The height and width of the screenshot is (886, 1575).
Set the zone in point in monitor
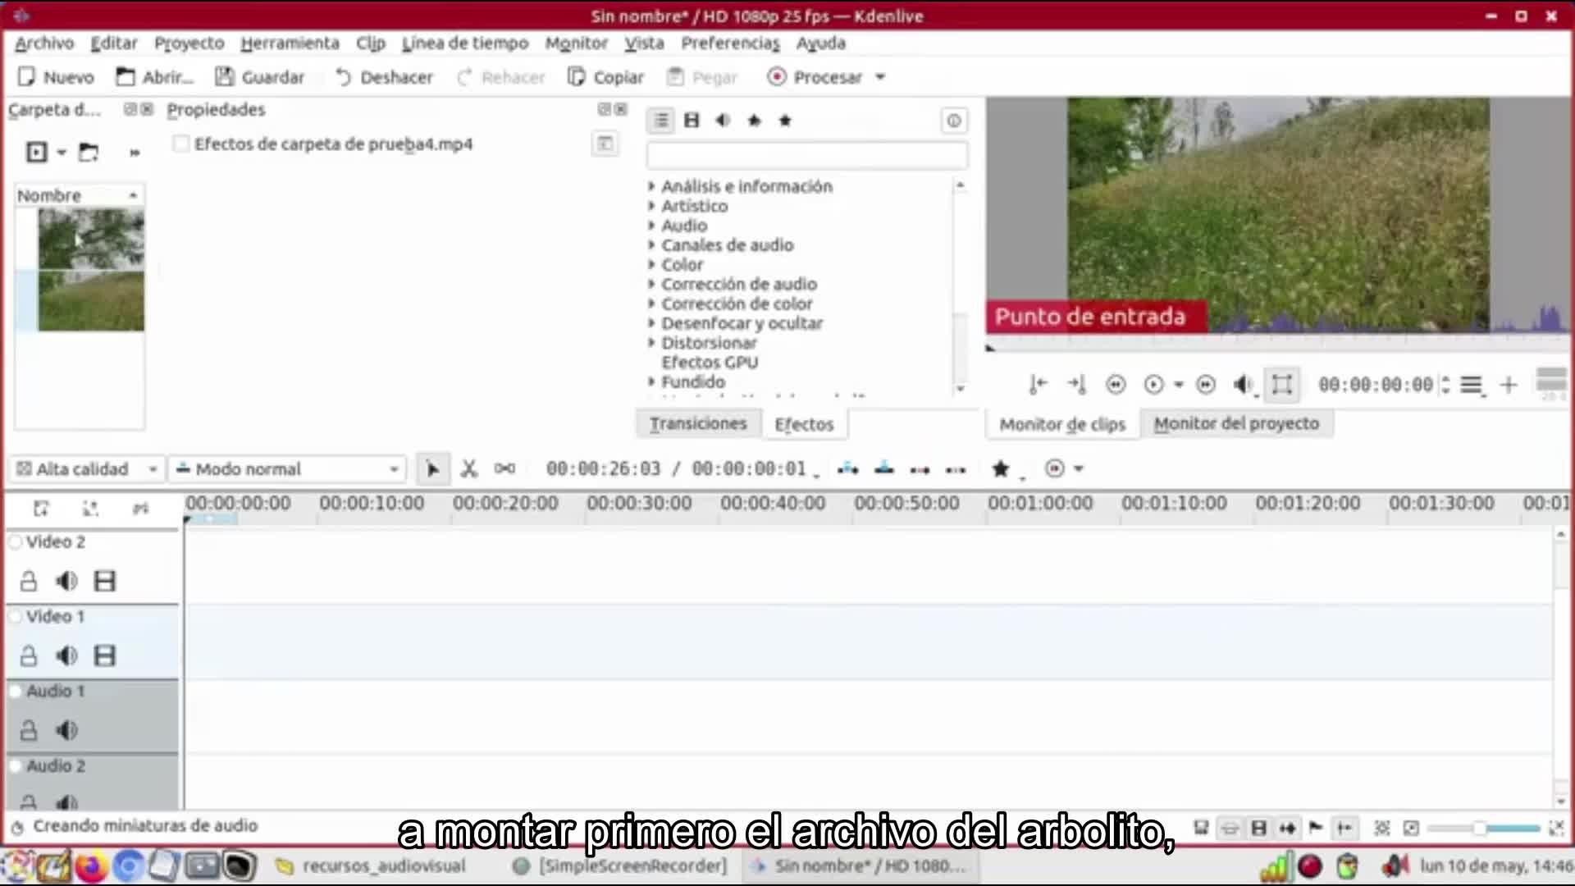click(1038, 384)
